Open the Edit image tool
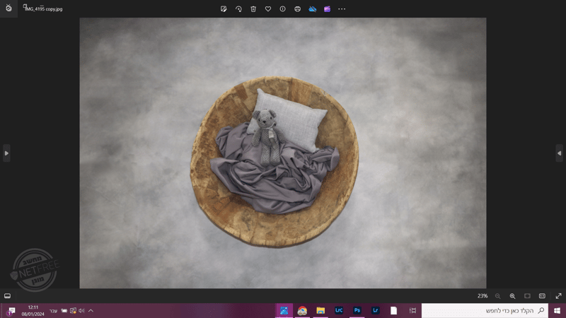The image size is (566, 318). point(224,9)
